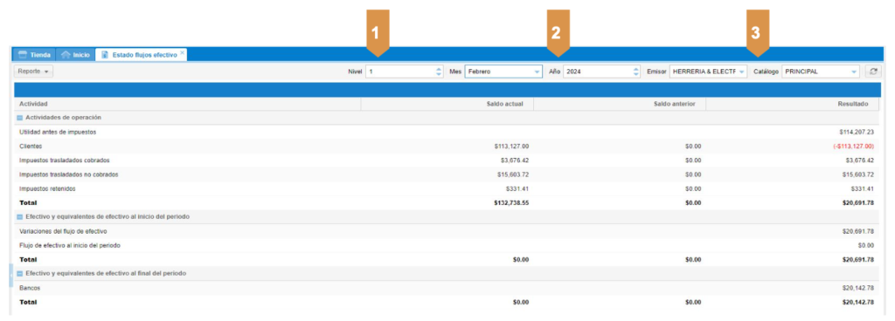
Task: Click the Año field showing 2024
Action: 598,72
